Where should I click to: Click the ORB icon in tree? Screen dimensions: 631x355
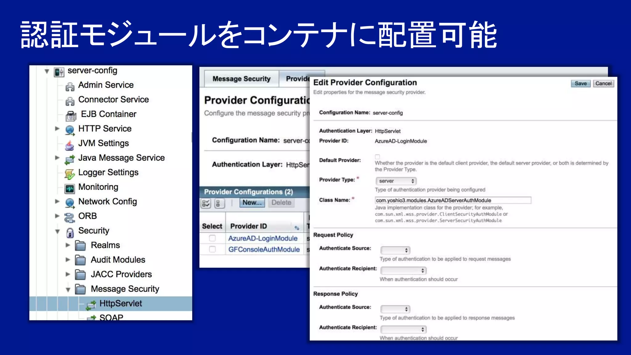[70, 217]
